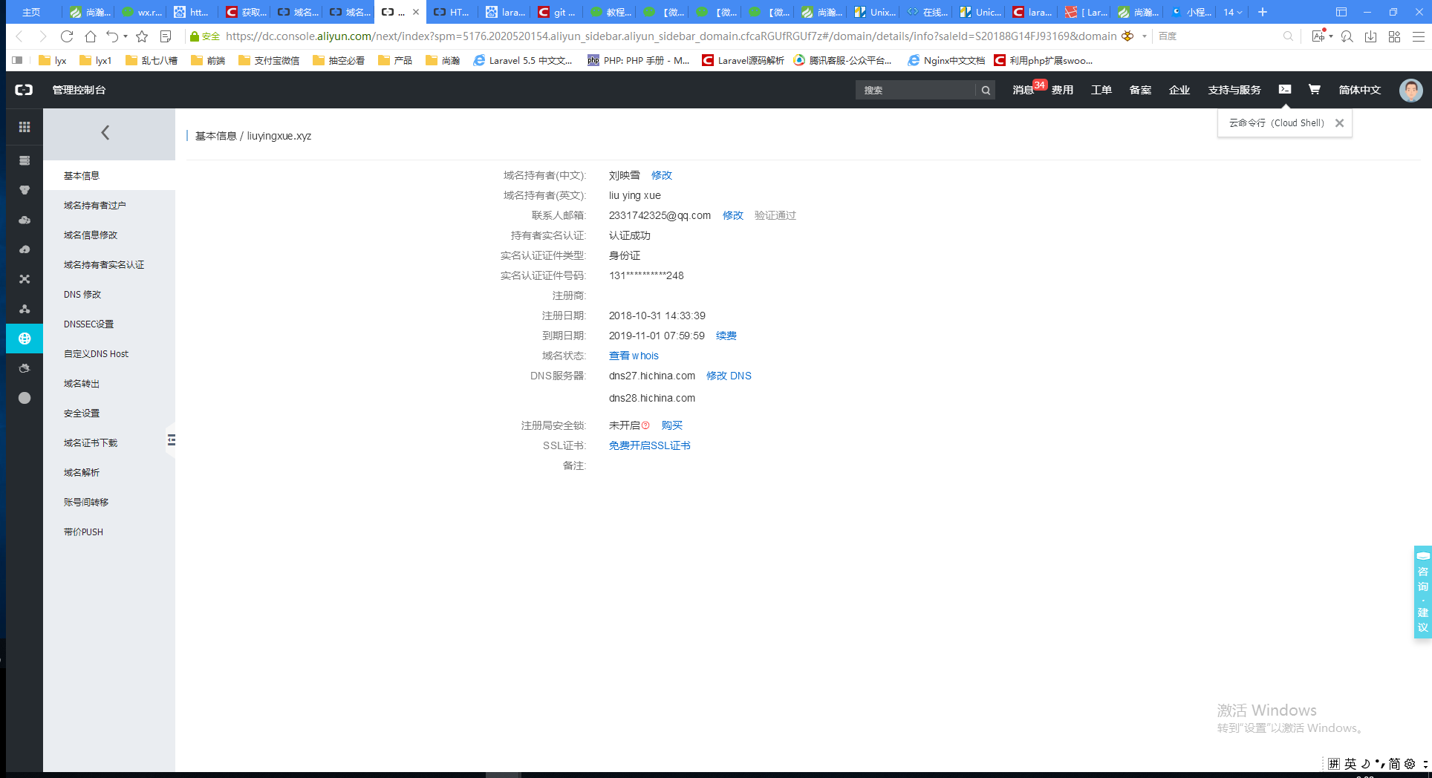Click the browser extensions grid icon
Image resolution: width=1432 pixels, height=778 pixels.
(1394, 36)
